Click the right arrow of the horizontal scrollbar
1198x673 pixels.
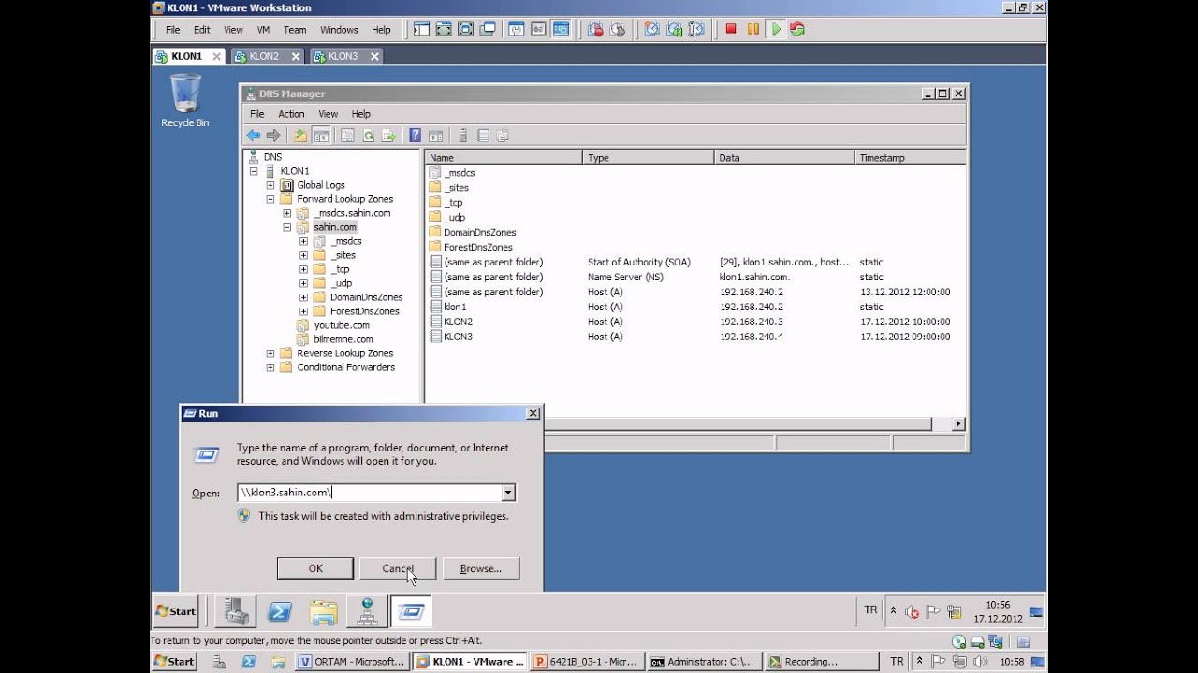[x=958, y=424]
